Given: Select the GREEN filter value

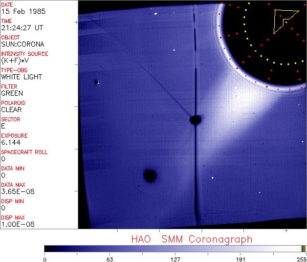Looking at the screenshot, I should pos(12,93).
